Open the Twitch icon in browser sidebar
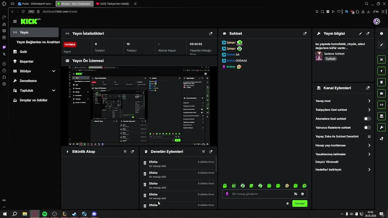 pos(4,47)
